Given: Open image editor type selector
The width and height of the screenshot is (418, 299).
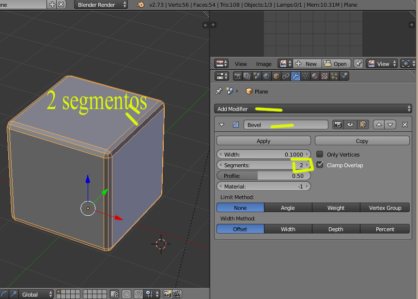Looking at the screenshot, I should click(222, 64).
